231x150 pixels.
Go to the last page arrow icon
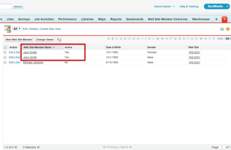coord(130,147)
